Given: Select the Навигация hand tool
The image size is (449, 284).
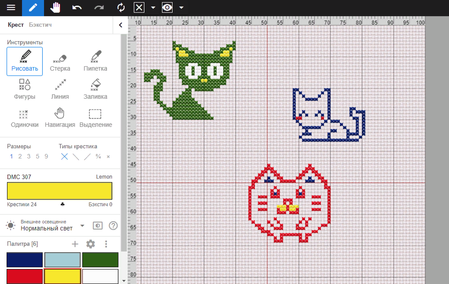Looking at the screenshot, I should 60,118.
